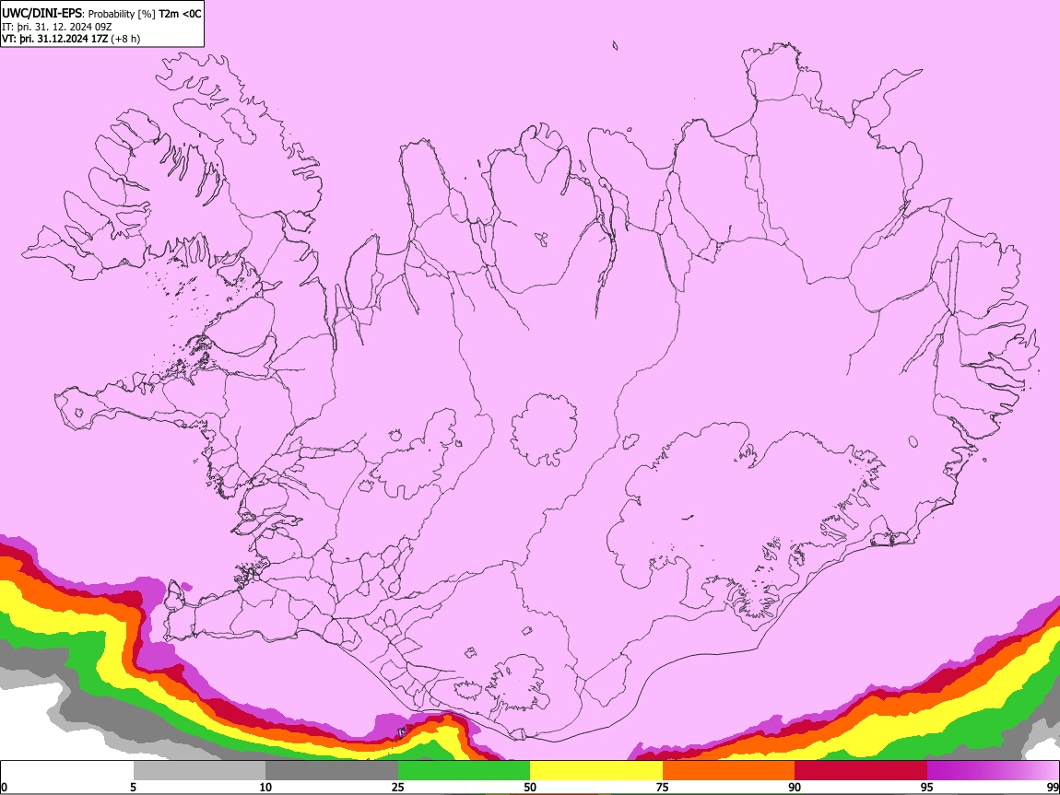
Task: Click the 'Probability [%]' label in header
Action: pos(122,14)
